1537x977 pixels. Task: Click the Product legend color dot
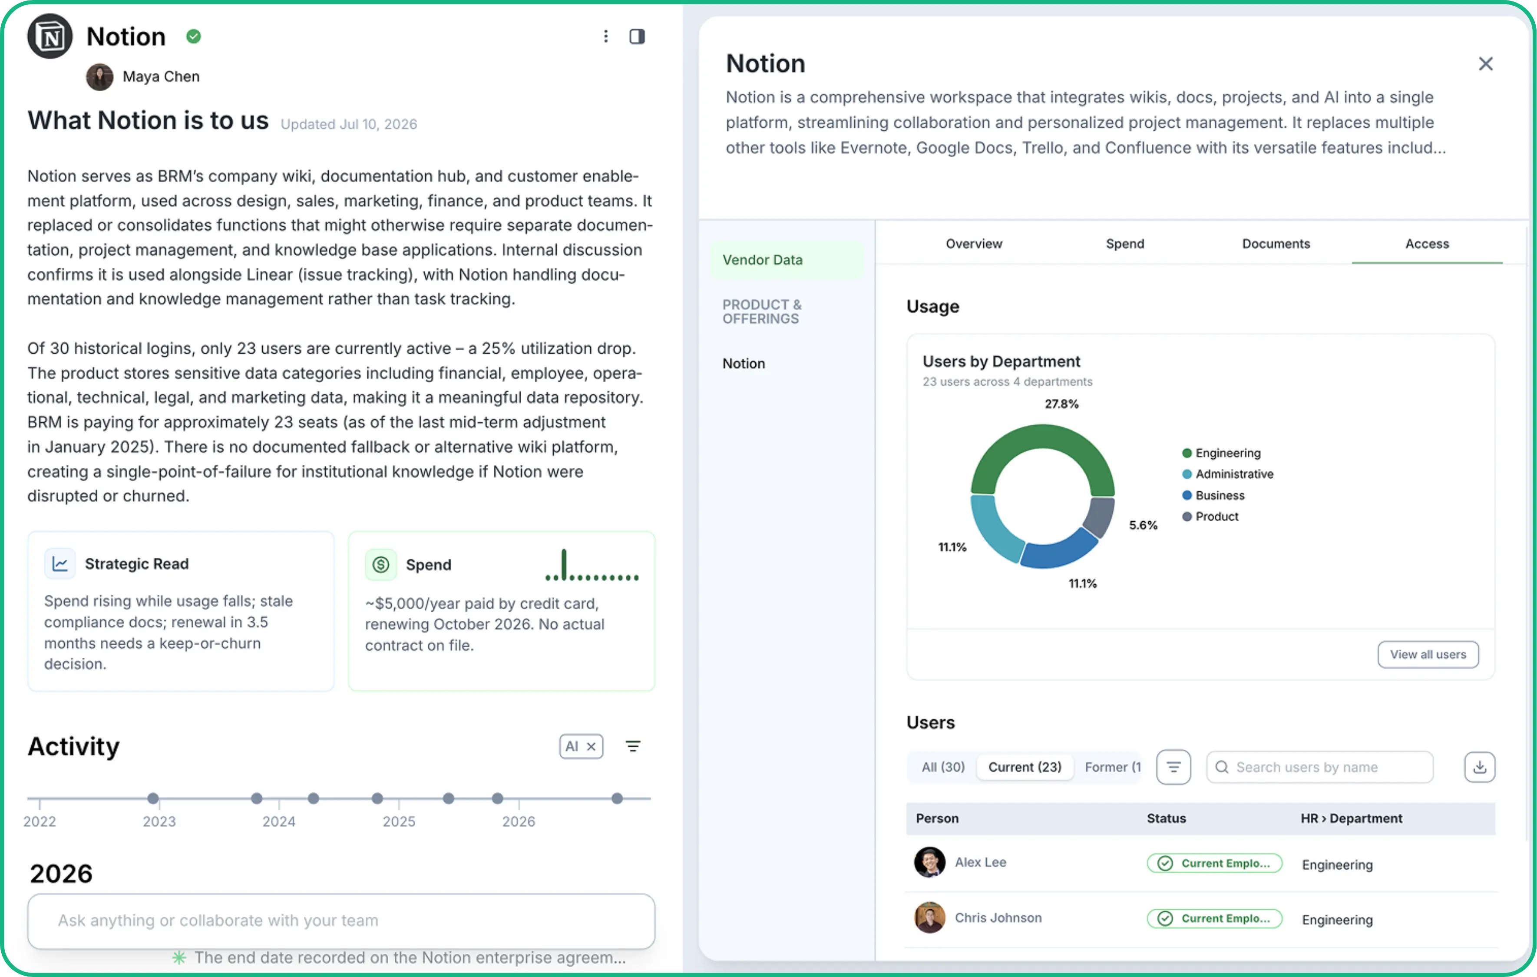[x=1187, y=517]
